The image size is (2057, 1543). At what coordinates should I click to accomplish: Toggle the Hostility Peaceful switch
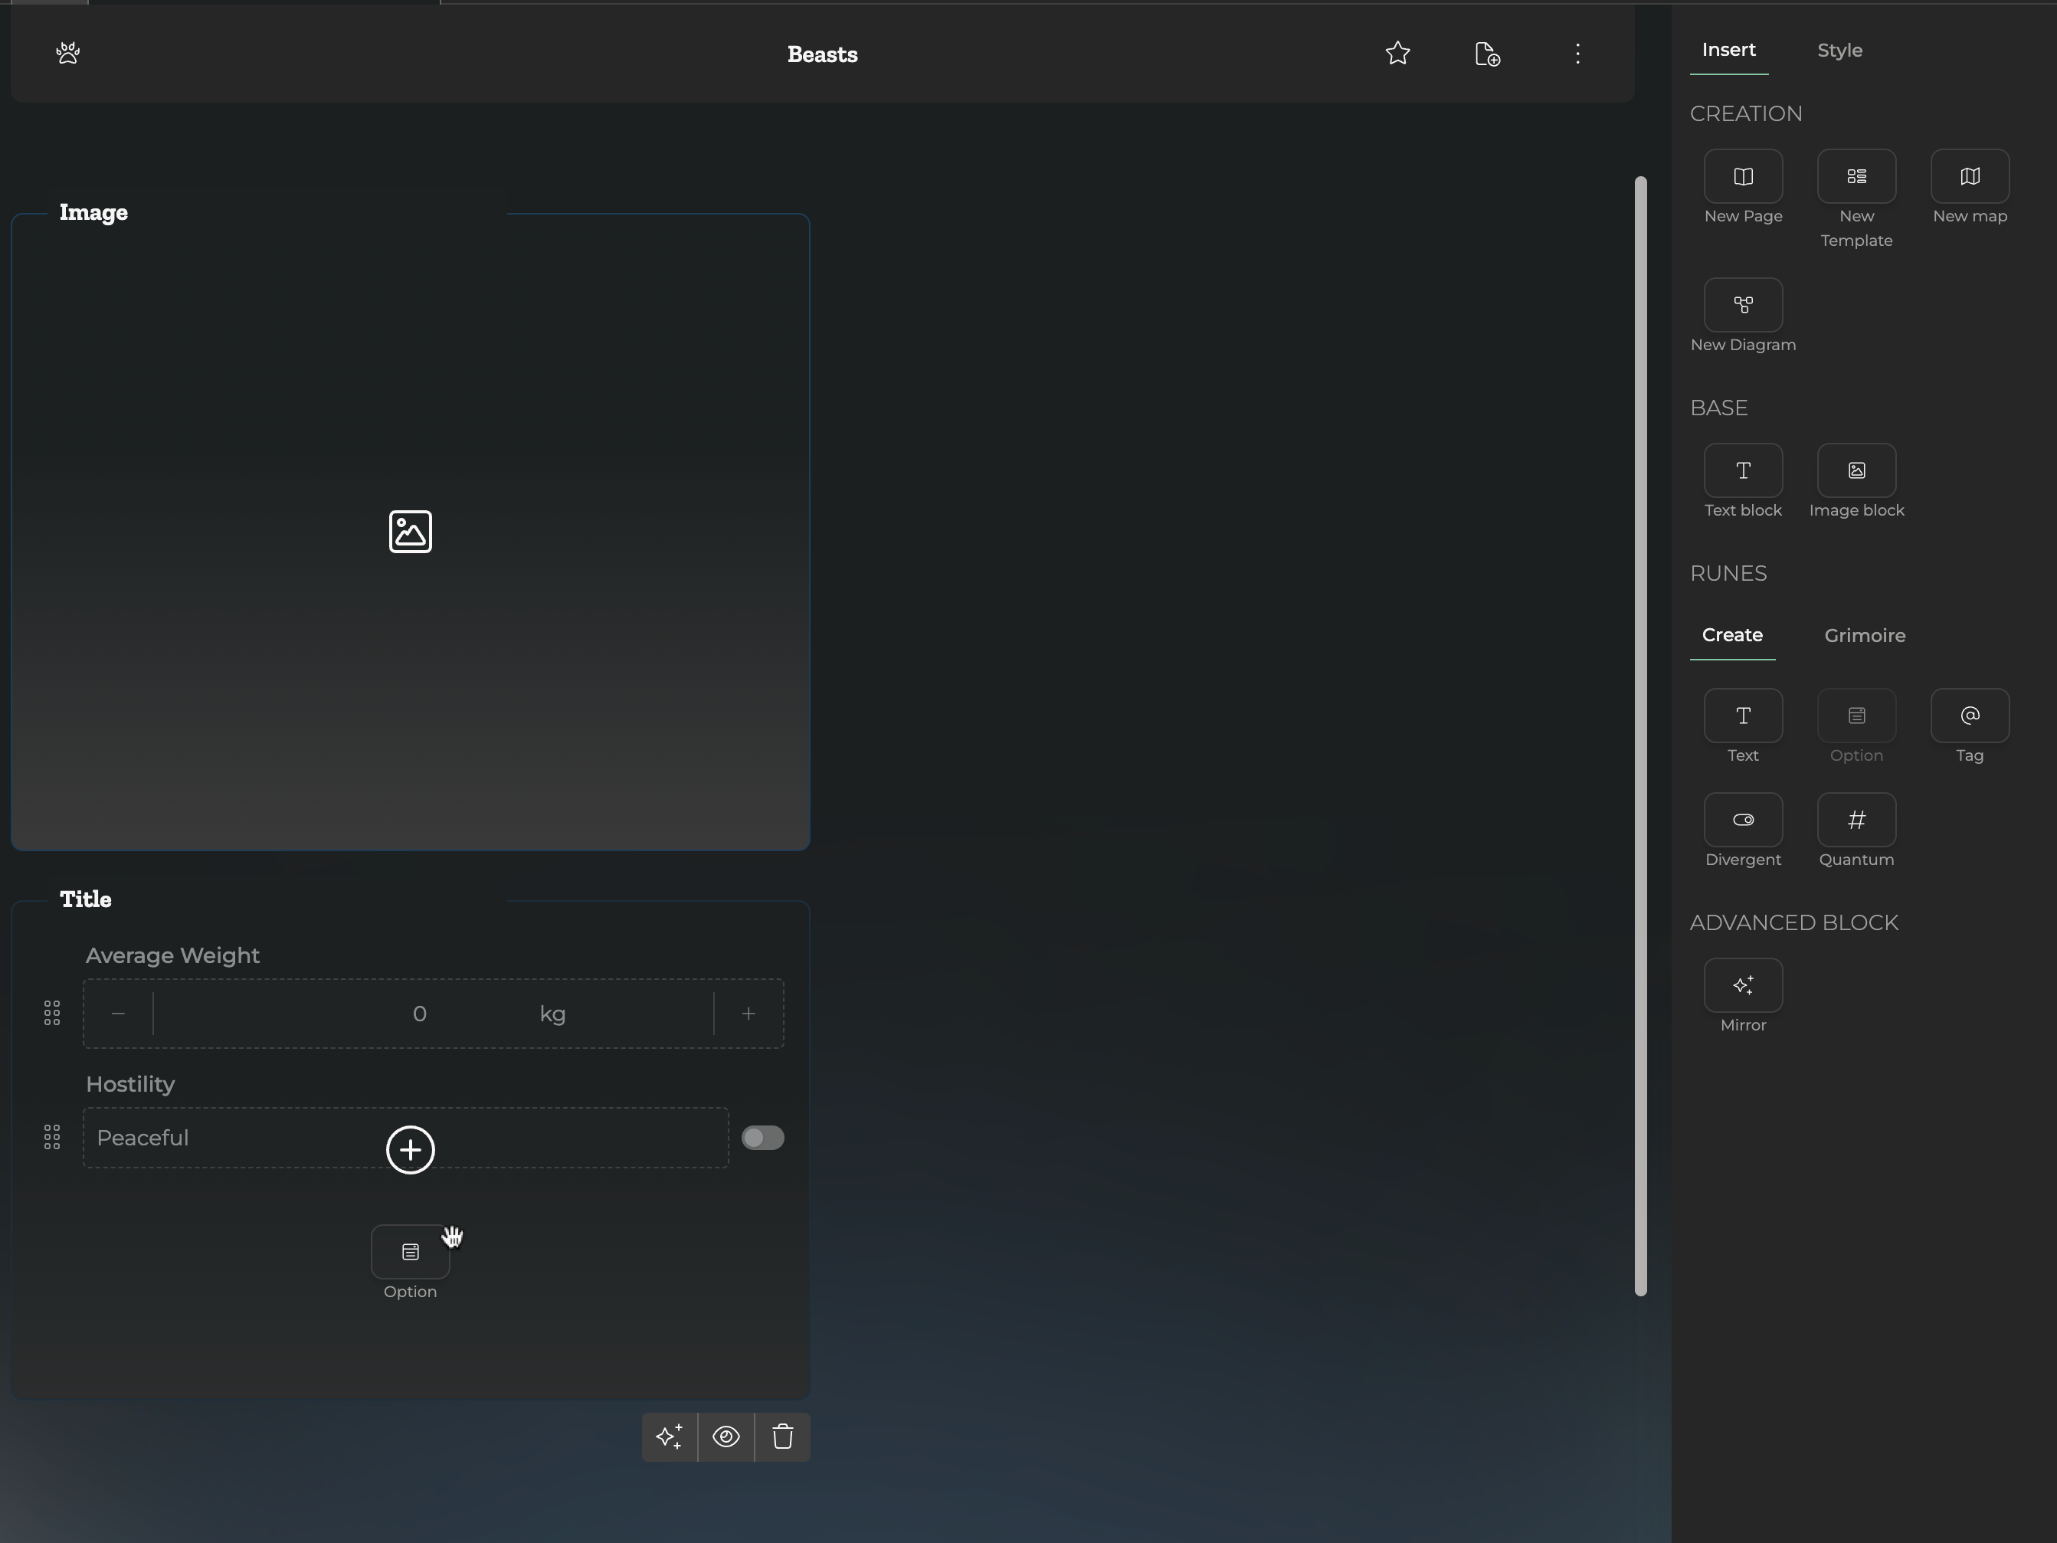point(762,1138)
